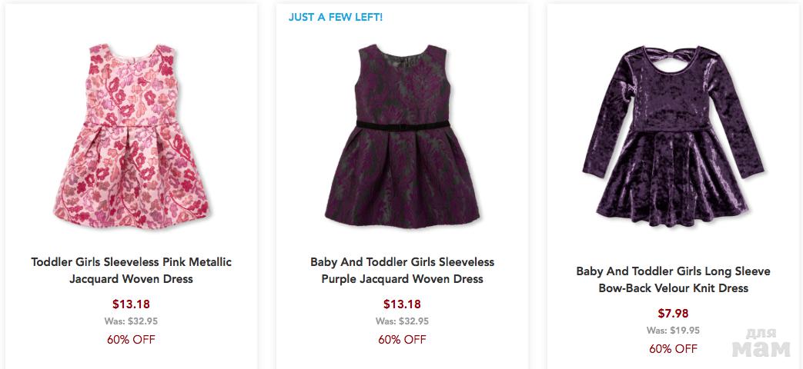Click "Was: $32.95" under purple jacquard dress
Image resolution: width=803 pixels, height=369 pixels.
tap(402, 321)
